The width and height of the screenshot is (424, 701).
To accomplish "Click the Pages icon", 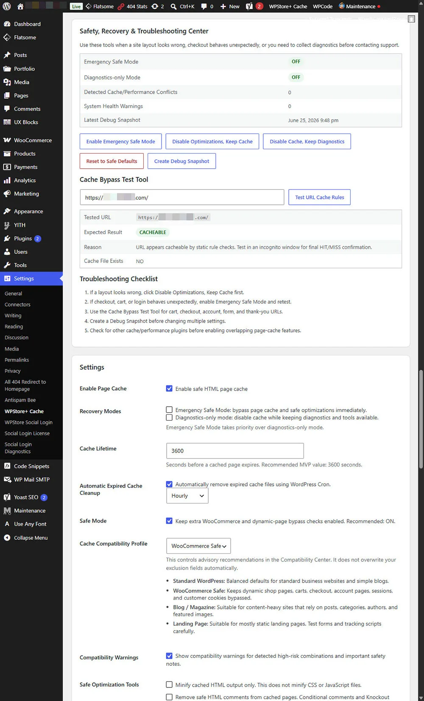I will coord(7,95).
